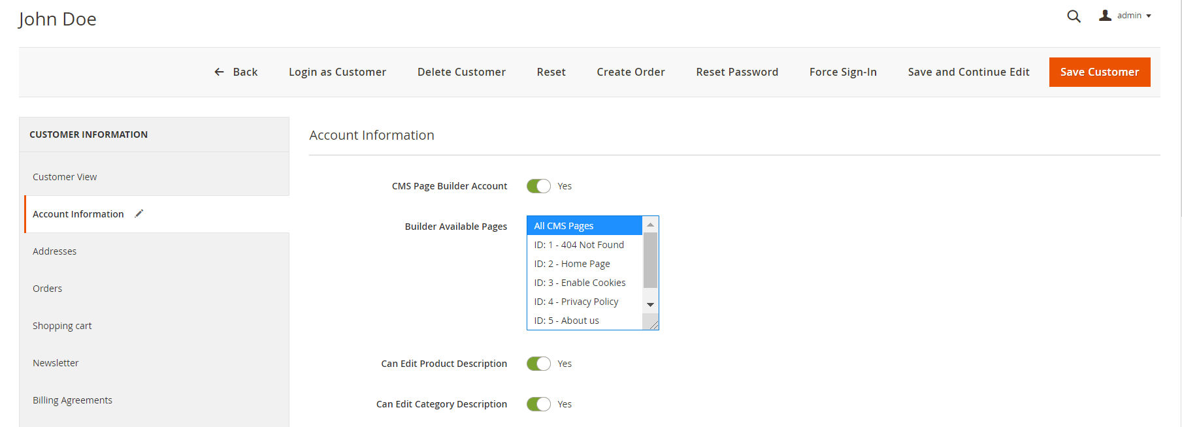This screenshot has height=427, width=1182.
Task: Click the Back arrow button
Action: (x=236, y=72)
